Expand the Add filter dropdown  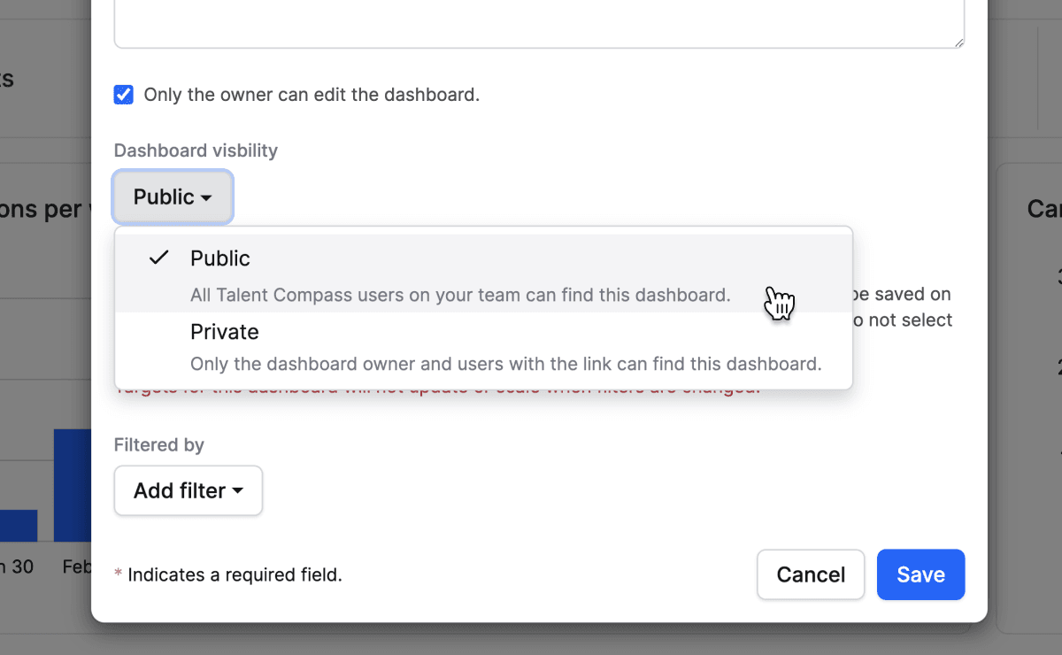pyautogui.click(x=189, y=490)
